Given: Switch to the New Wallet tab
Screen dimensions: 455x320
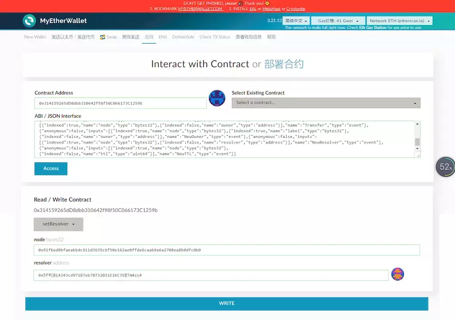Looking at the screenshot, I should 35,37.
